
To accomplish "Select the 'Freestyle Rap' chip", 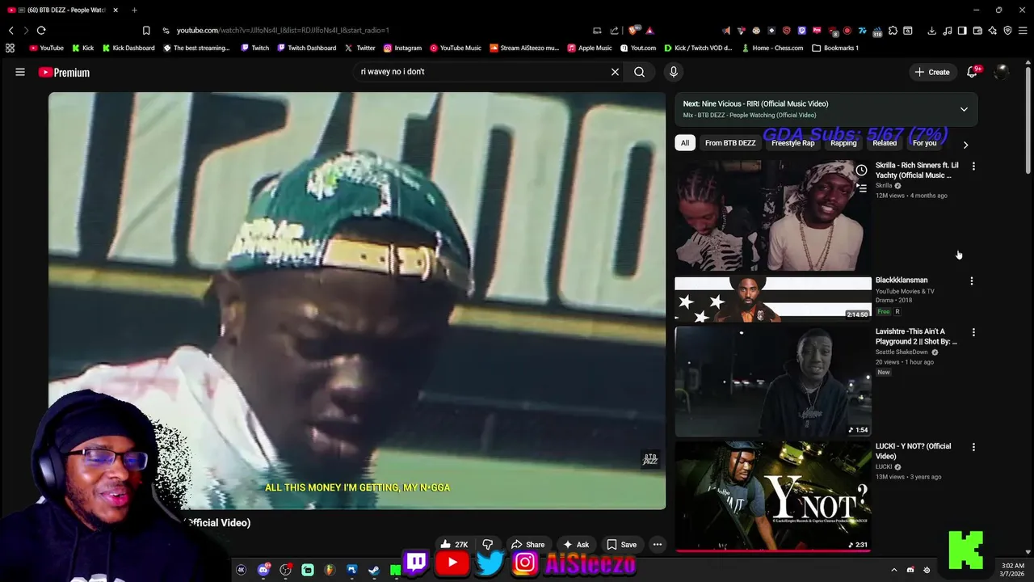I will point(792,143).
